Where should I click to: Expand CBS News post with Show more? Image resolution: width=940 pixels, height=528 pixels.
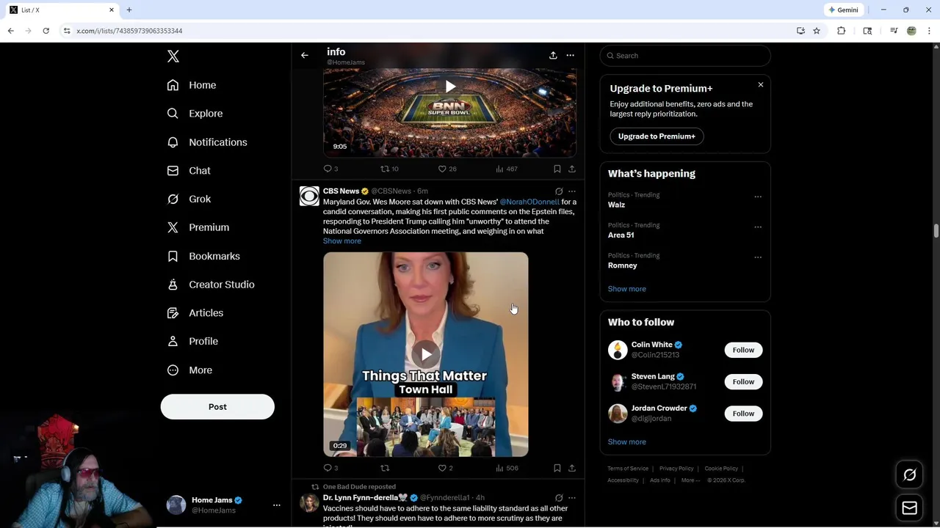point(342,241)
